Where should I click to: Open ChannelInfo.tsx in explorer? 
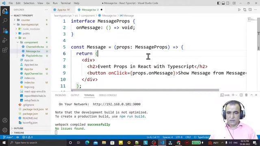tap(35, 47)
